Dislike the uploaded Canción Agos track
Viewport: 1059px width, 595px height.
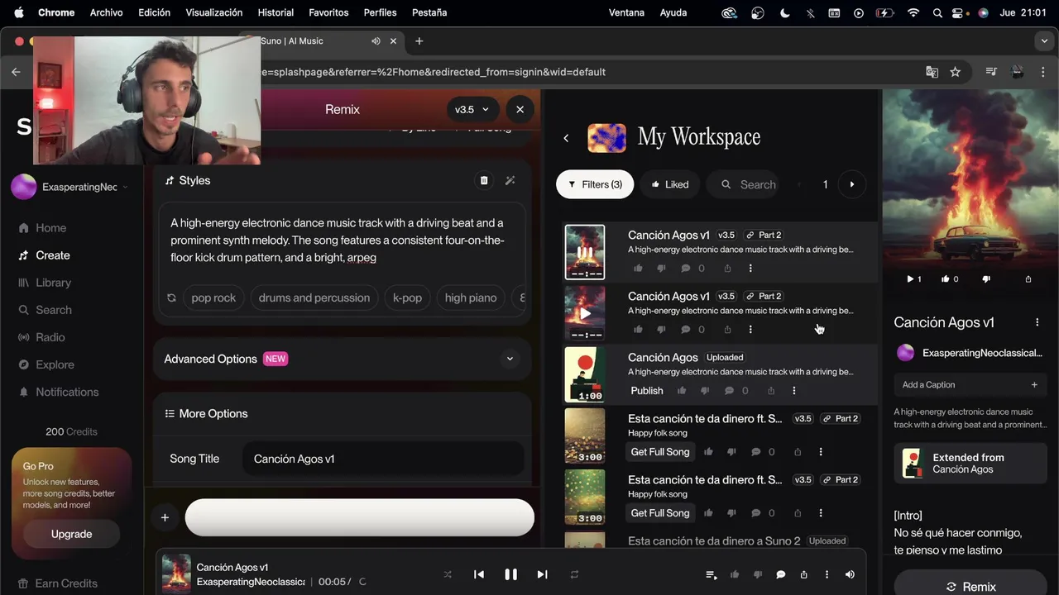[705, 391]
